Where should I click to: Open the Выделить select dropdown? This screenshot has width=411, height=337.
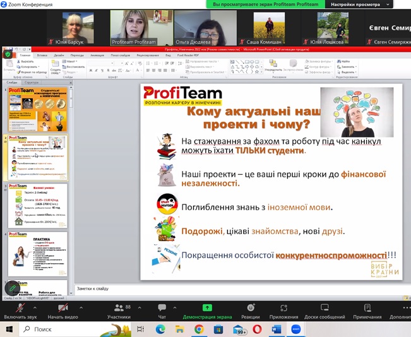point(347,72)
